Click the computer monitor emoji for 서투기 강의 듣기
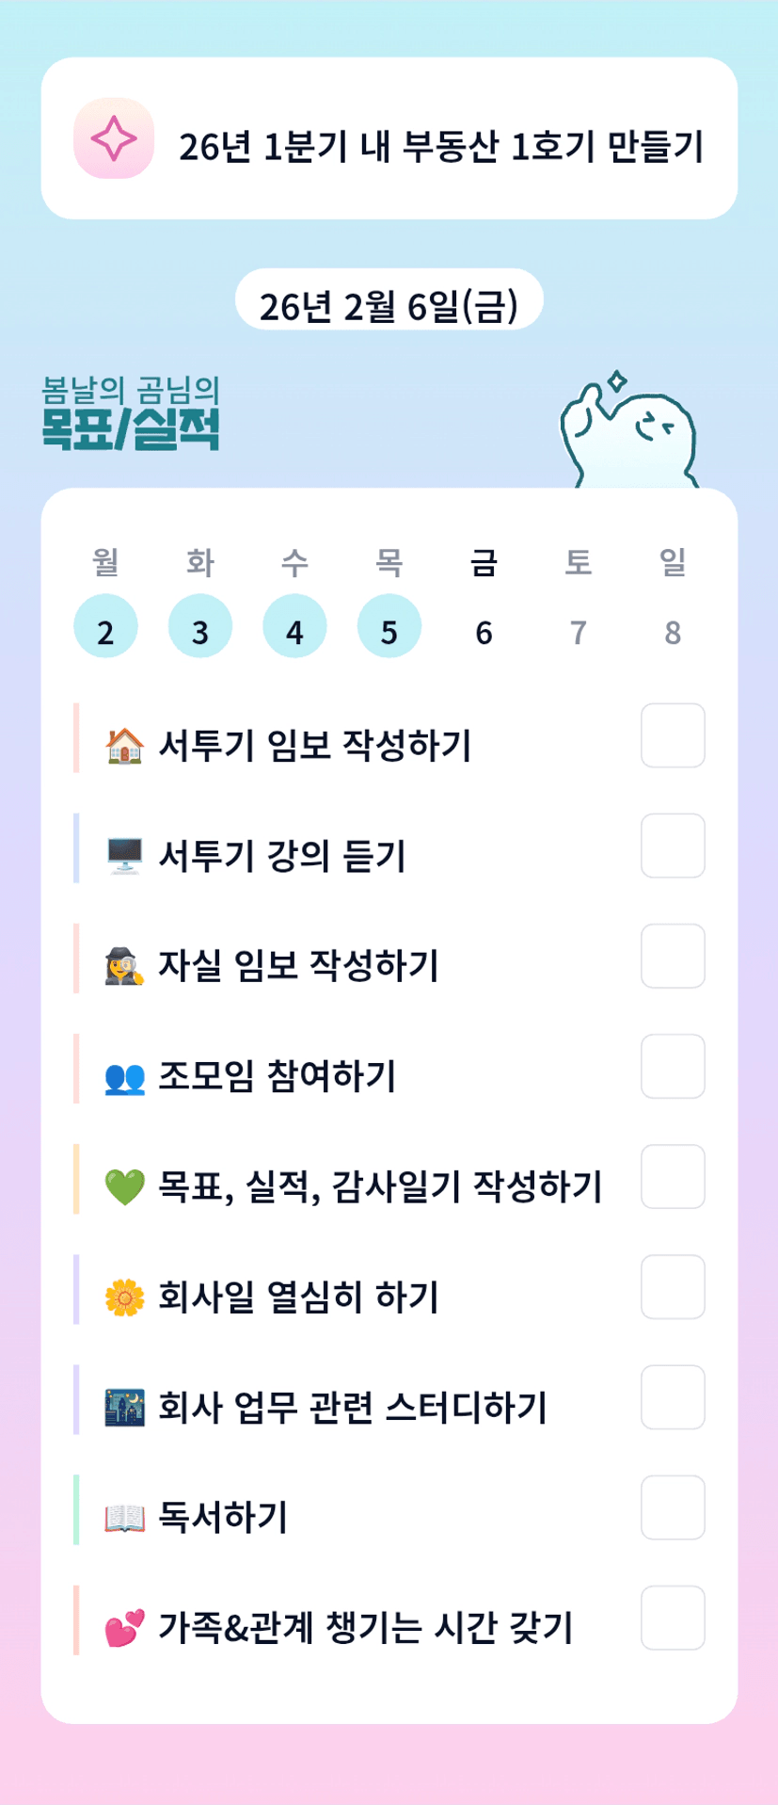Viewport: 778px width, 1805px height. pyautogui.click(x=124, y=856)
